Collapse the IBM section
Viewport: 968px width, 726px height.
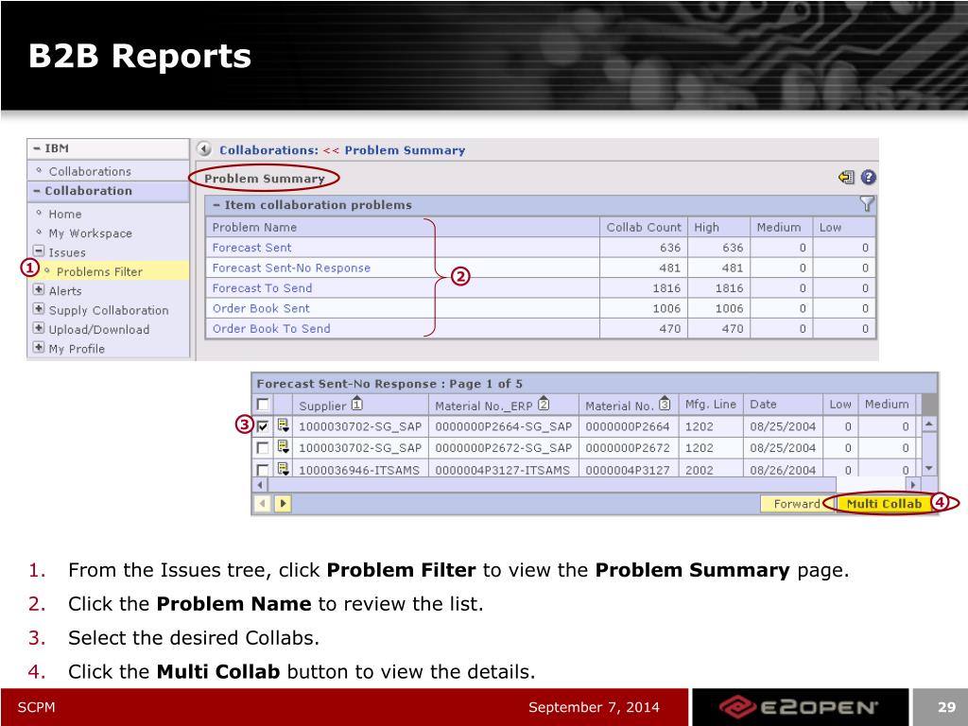tap(37, 148)
